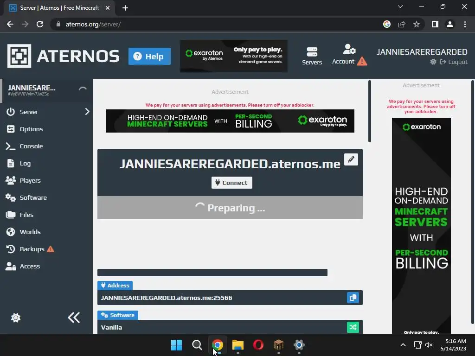Click the JANNIESAREREGARDED.aternos.me:25566 address text
The width and height of the screenshot is (475, 356).
tap(167, 298)
